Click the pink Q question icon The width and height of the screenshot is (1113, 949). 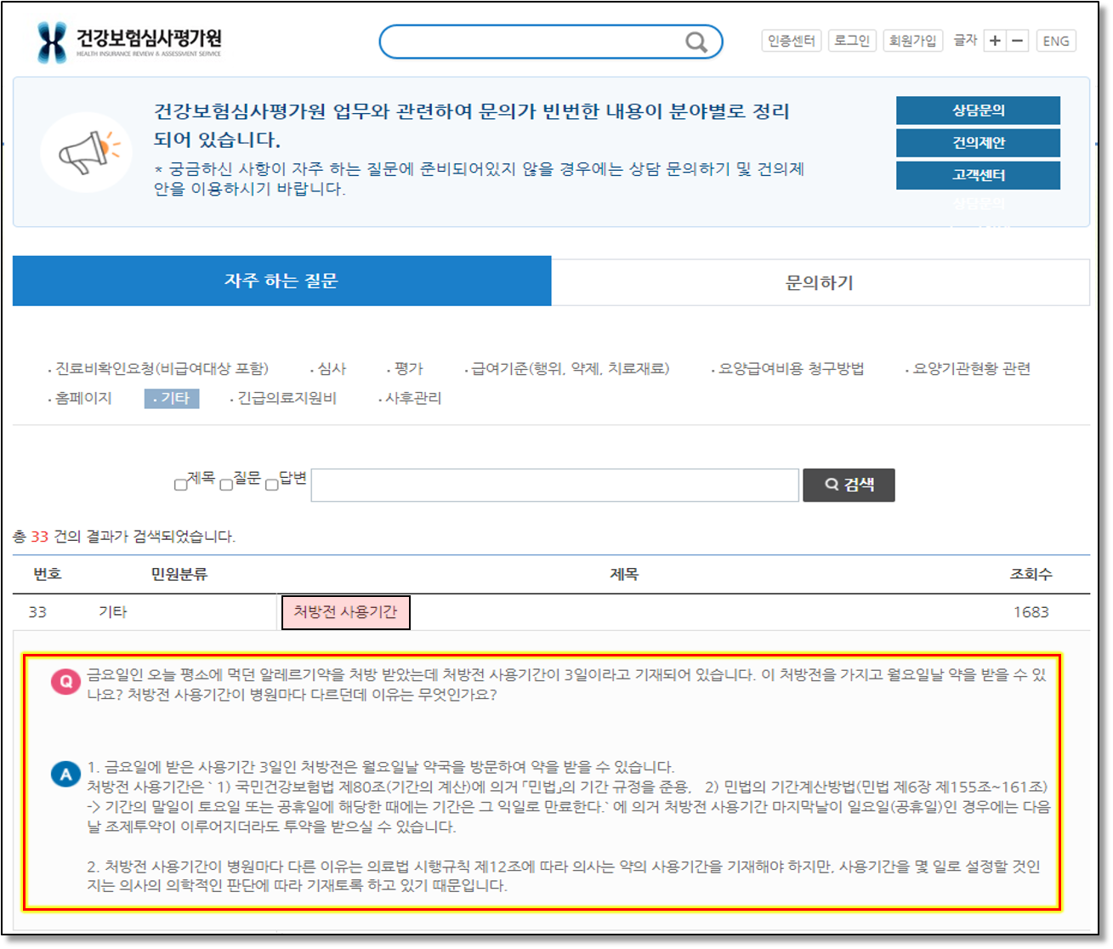pos(65,681)
